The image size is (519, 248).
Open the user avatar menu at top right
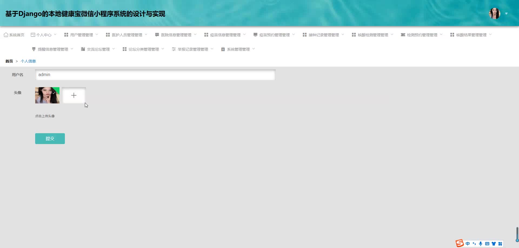pos(494,13)
